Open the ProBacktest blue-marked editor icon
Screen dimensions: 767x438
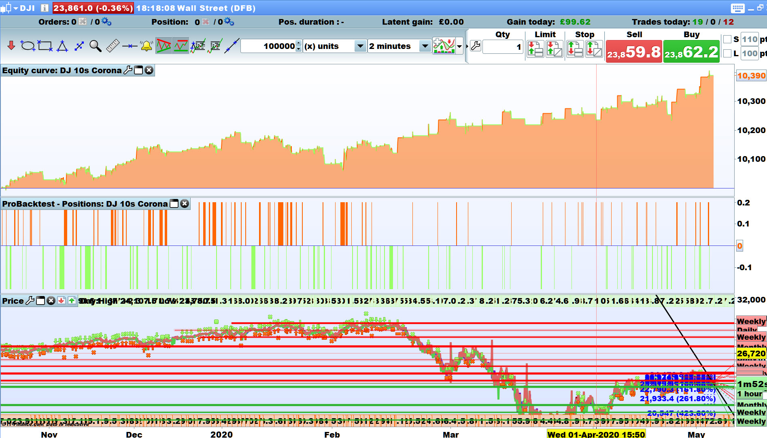(x=198, y=46)
